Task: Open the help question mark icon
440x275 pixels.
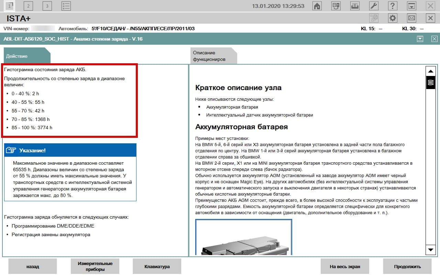Action: (393, 6)
